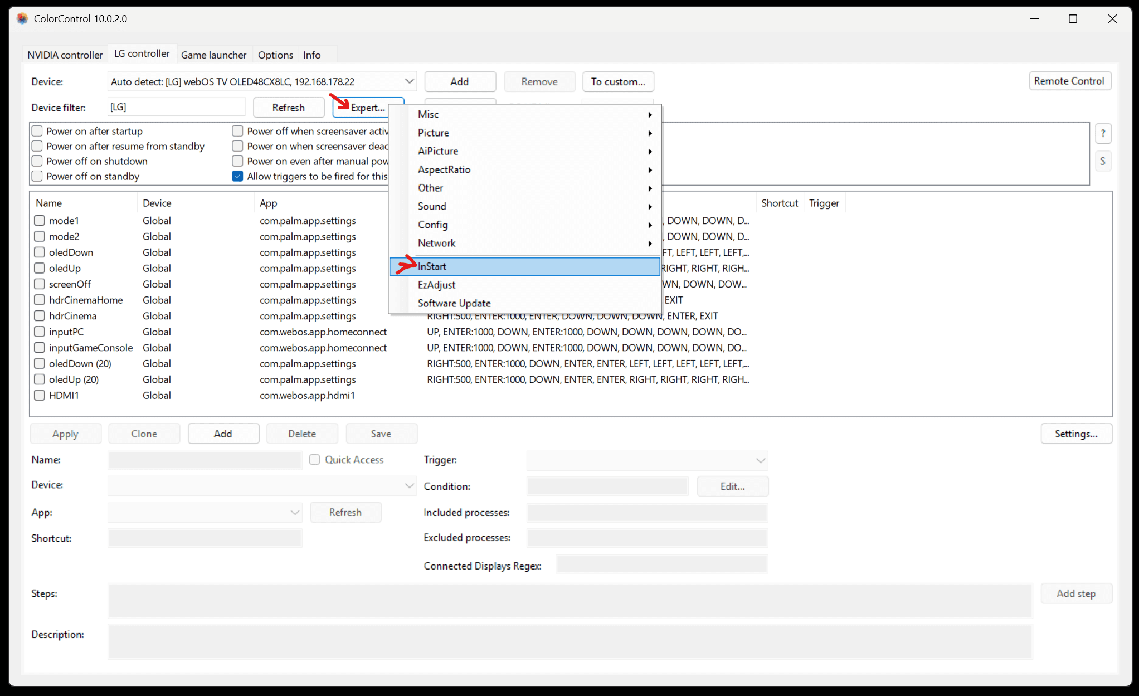Expand the Picture submenu
Viewport: 1139px width, 696px height.
point(525,133)
